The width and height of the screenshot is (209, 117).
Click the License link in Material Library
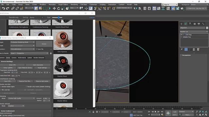[x=92, y=18]
